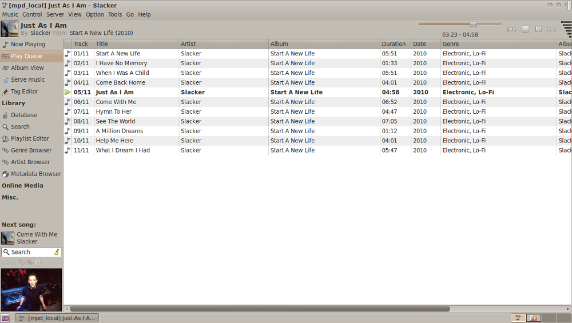Open Tag Editor in the sidebar
572x323 pixels.
click(x=24, y=91)
